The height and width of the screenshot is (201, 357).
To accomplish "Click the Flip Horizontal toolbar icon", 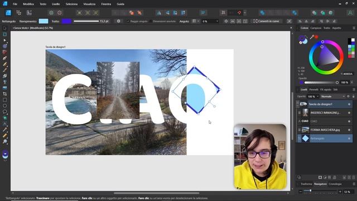I will pos(159,13).
